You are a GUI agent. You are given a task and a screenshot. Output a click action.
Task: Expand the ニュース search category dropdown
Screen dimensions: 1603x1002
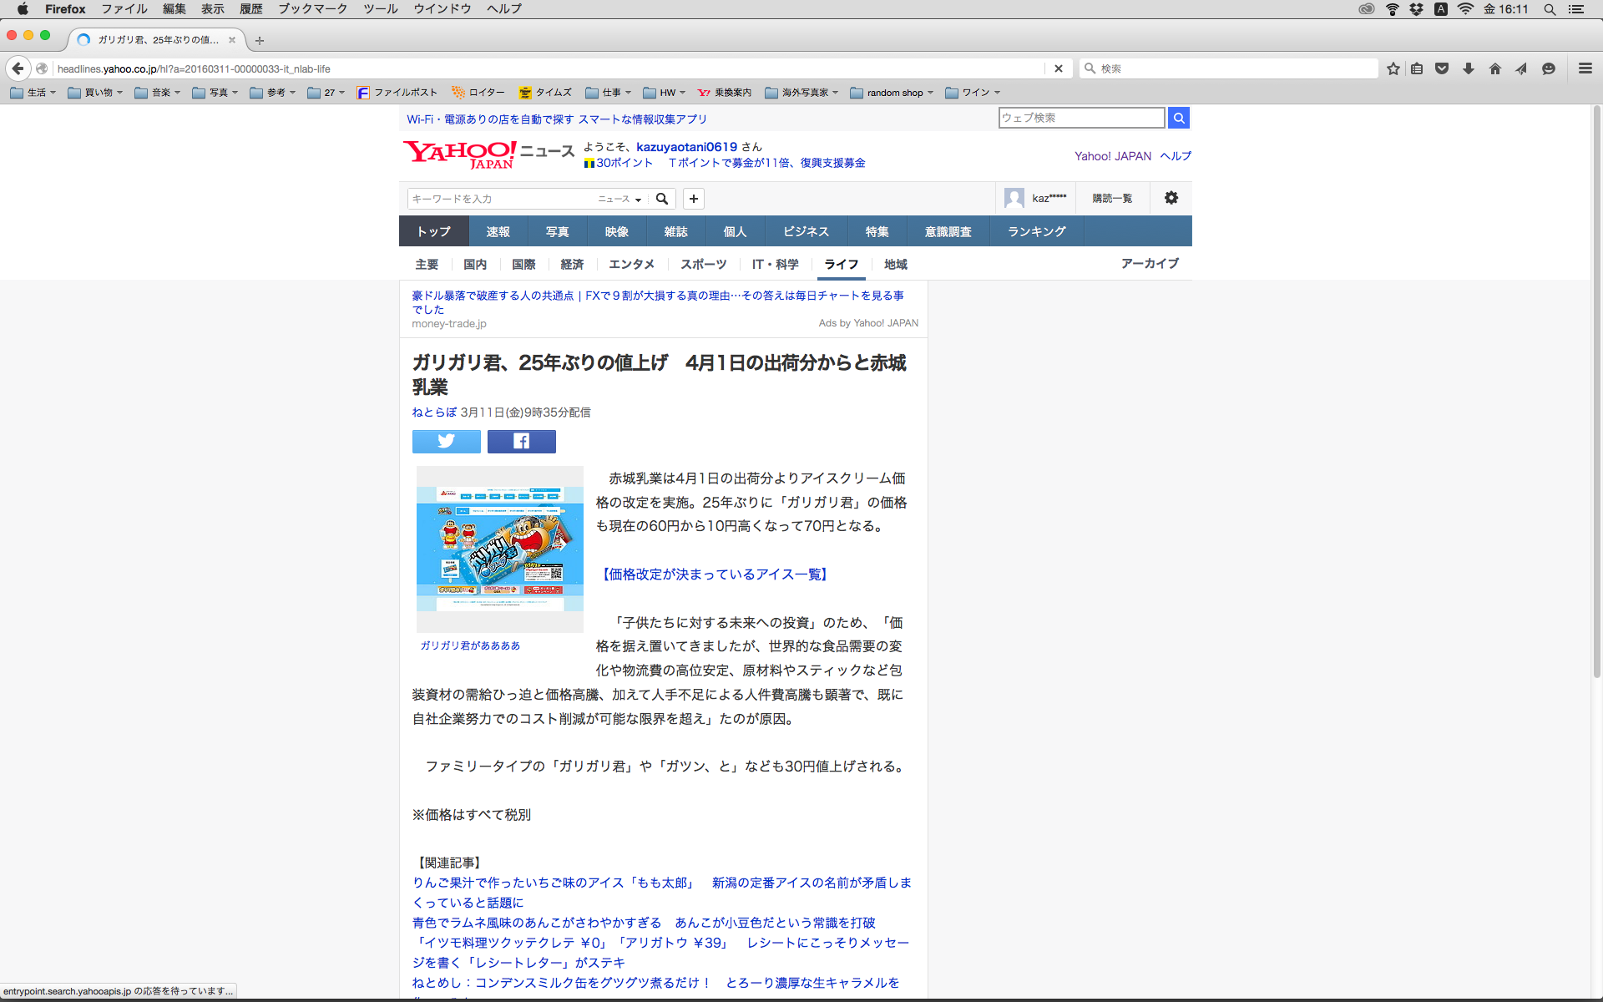point(619,199)
